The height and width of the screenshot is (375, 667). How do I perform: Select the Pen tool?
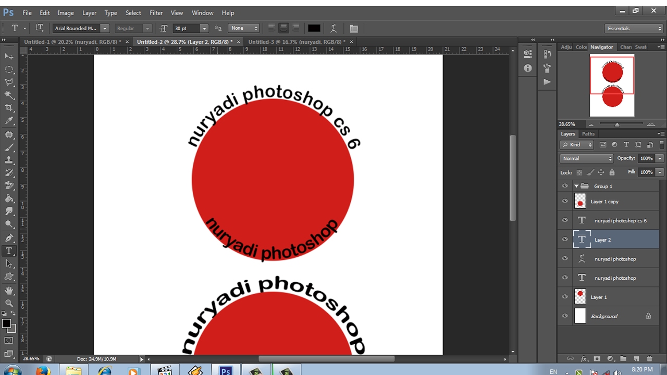[9, 238]
